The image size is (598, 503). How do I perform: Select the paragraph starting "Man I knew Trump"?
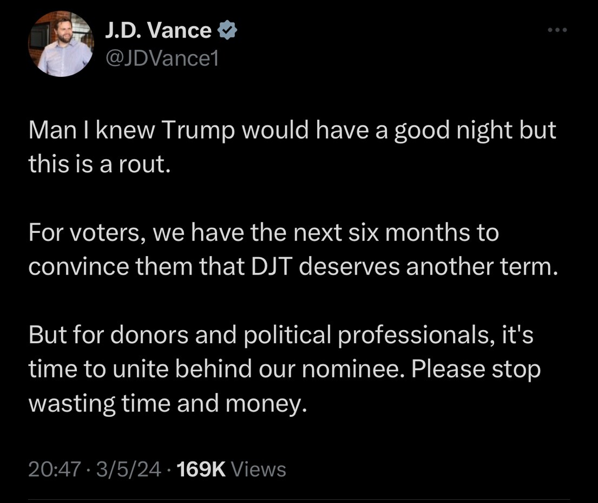(292, 147)
